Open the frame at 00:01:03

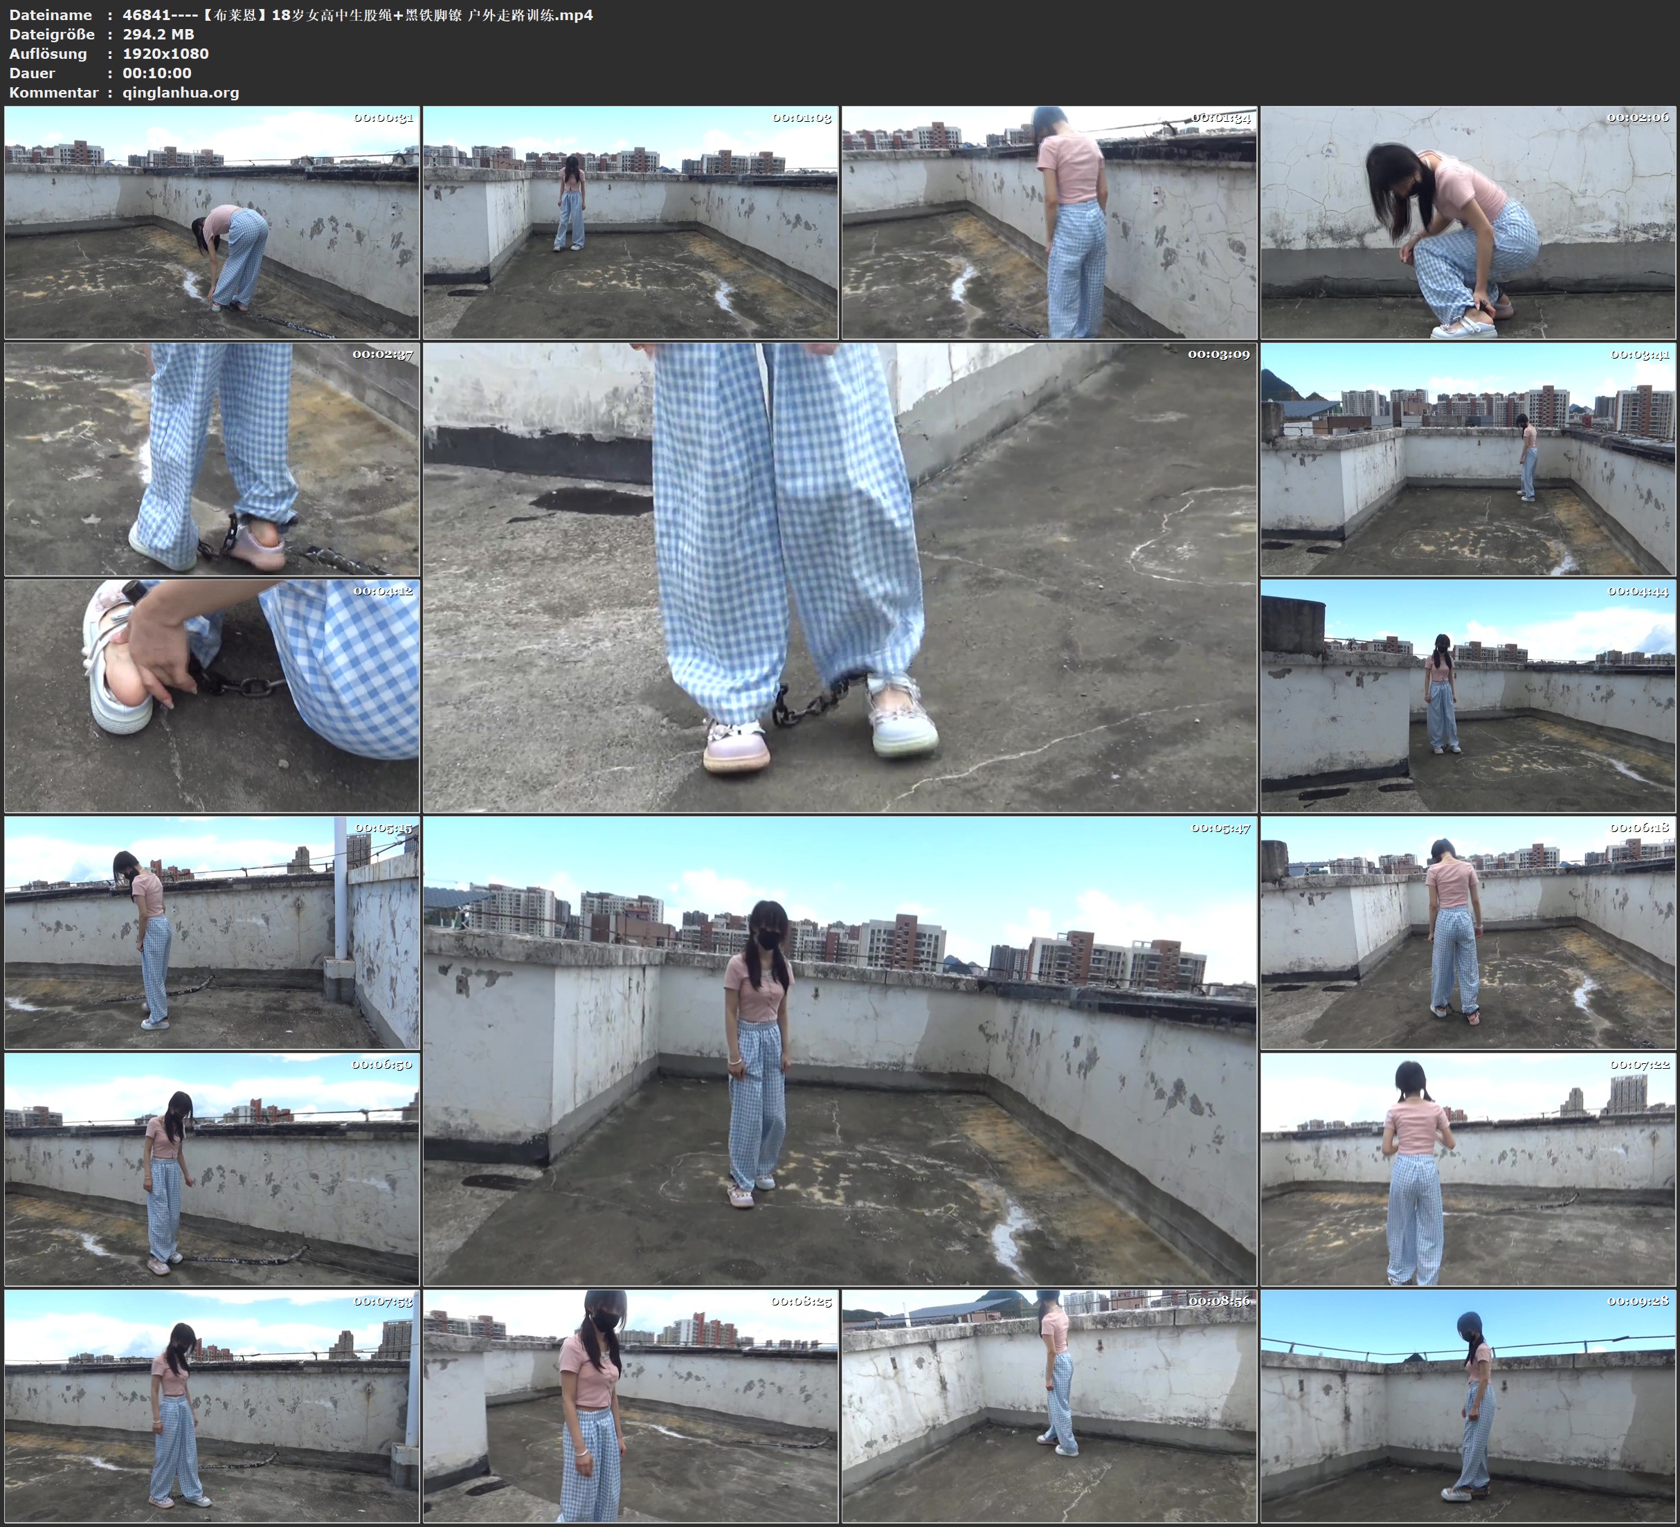click(630, 222)
